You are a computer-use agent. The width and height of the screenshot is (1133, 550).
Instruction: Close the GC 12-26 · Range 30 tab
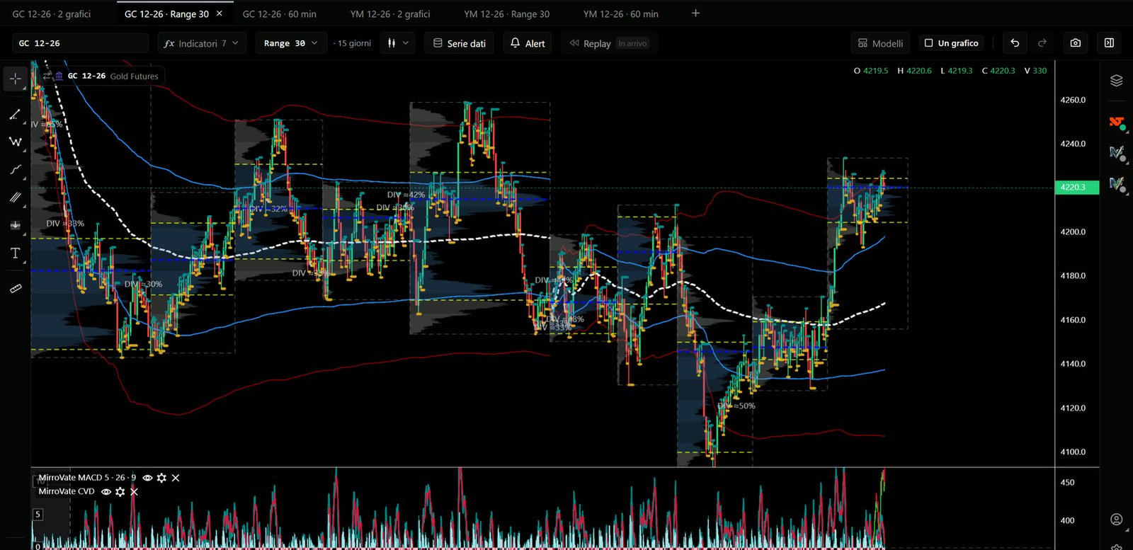[x=220, y=13]
